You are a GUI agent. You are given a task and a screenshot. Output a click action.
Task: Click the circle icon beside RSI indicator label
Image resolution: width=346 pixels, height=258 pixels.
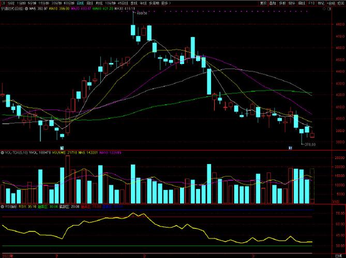pyautogui.click(x=2, y=206)
